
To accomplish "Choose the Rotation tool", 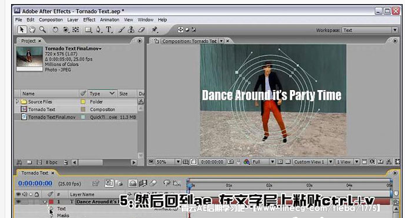I will click(x=55, y=30).
